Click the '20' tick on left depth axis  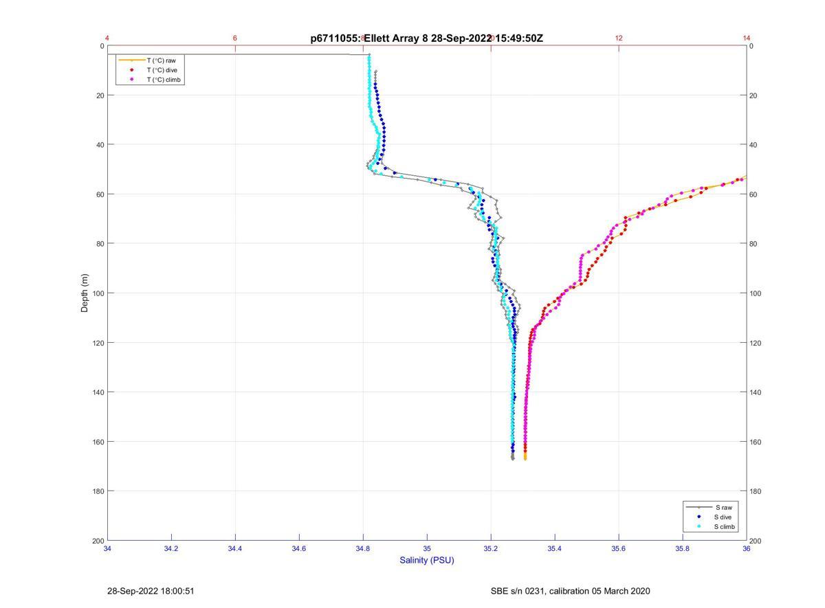(x=100, y=95)
